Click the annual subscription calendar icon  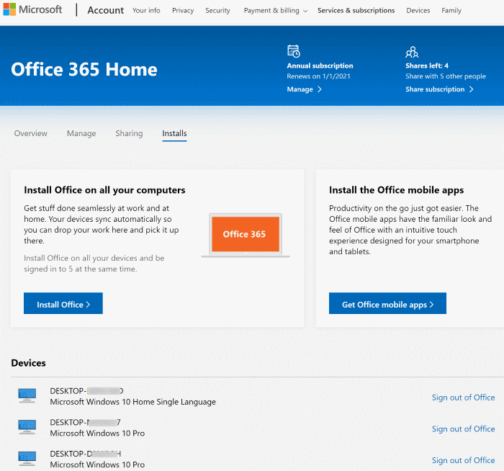(x=294, y=51)
